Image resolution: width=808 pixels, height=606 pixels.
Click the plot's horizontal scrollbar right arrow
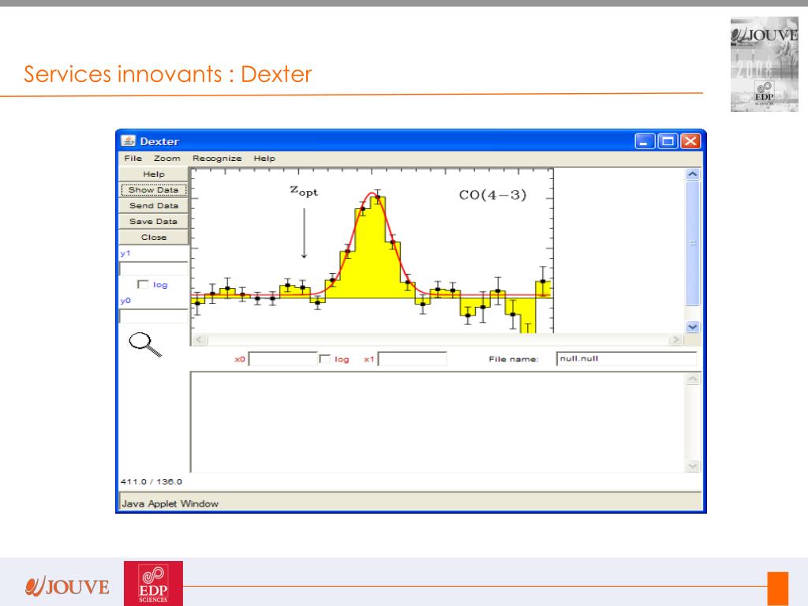[675, 339]
